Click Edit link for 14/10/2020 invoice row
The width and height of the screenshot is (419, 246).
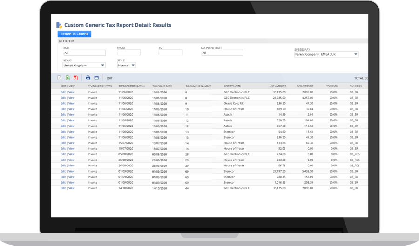pyautogui.click(x=63, y=188)
